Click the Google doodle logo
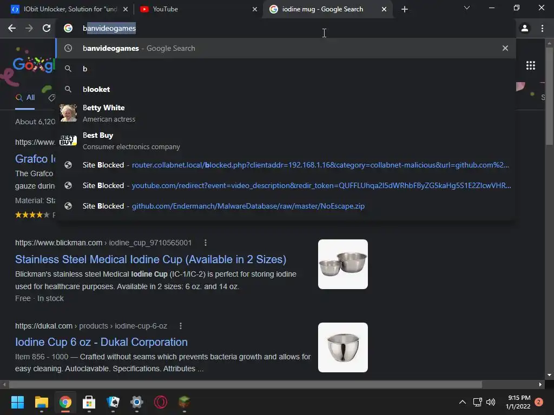Screen dimensions: 554x415 34,65
